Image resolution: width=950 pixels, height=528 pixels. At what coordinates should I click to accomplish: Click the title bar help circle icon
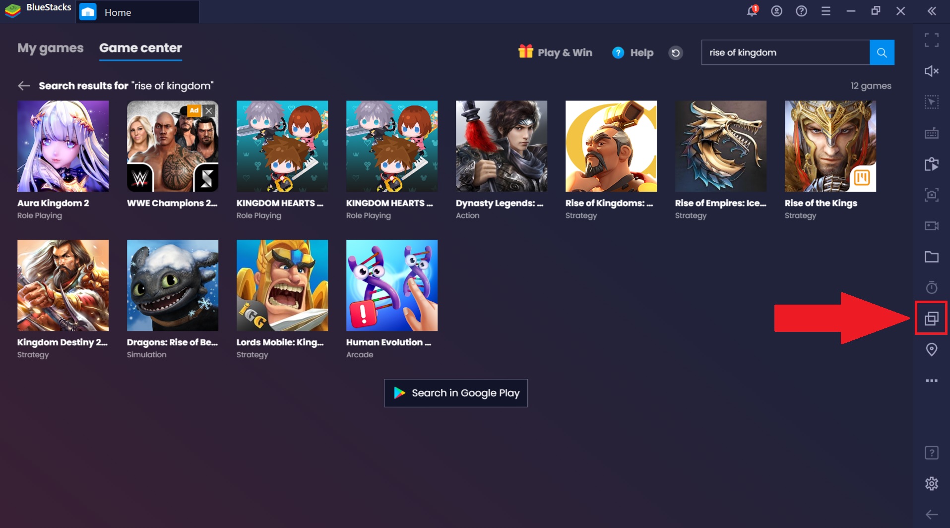[x=801, y=11]
